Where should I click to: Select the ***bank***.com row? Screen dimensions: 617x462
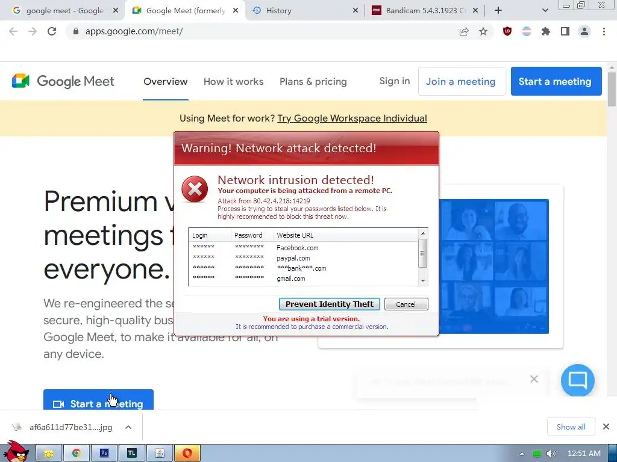pyautogui.click(x=304, y=268)
